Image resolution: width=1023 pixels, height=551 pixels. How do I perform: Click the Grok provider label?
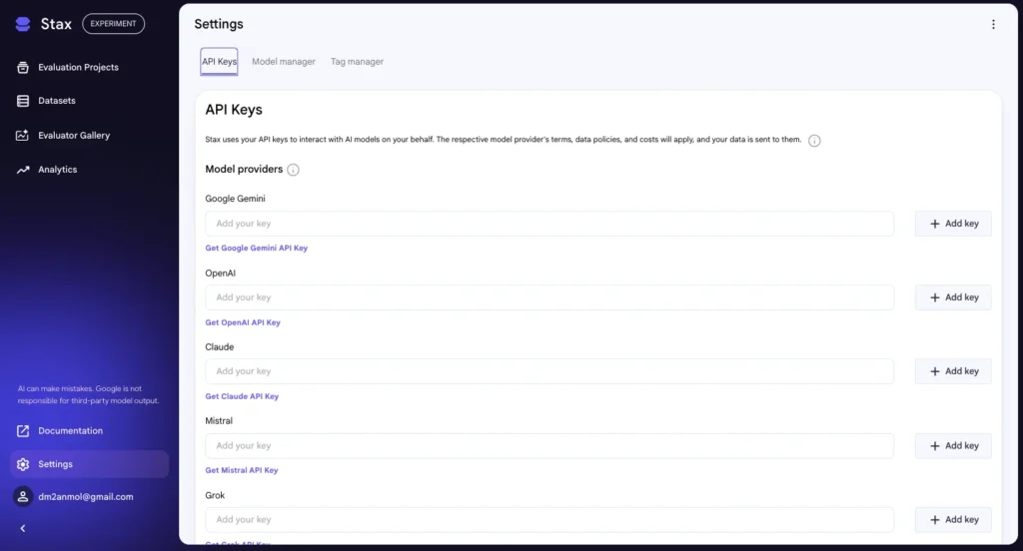(x=215, y=495)
